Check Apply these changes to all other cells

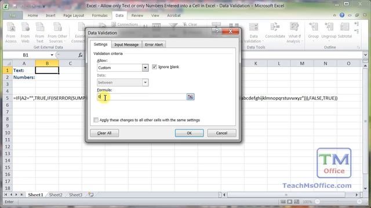point(96,120)
